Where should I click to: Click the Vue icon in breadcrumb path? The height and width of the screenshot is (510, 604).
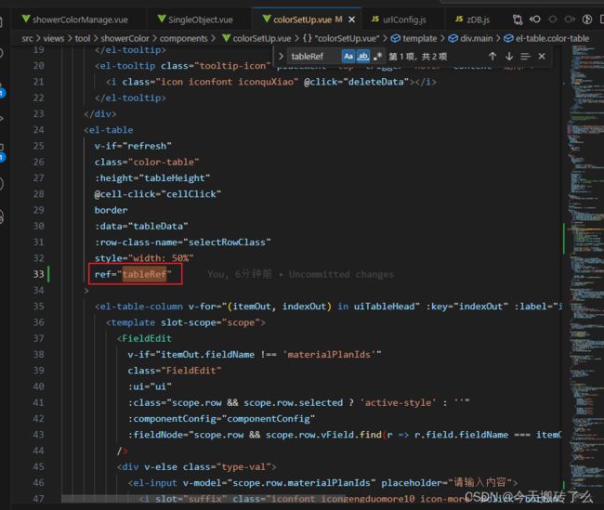coord(227,38)
